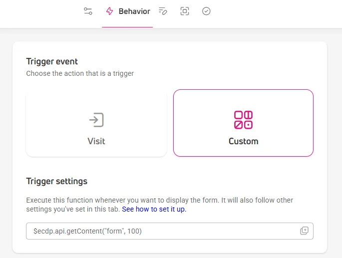Open the "See how to set it up" link
Image resolution: width=342 pixels, height=258 pixels.
tap(154, 209)
